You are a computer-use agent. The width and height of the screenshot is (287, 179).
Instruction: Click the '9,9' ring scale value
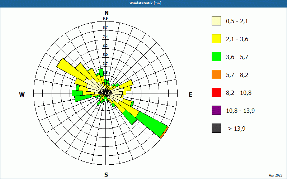coord(105,18)
